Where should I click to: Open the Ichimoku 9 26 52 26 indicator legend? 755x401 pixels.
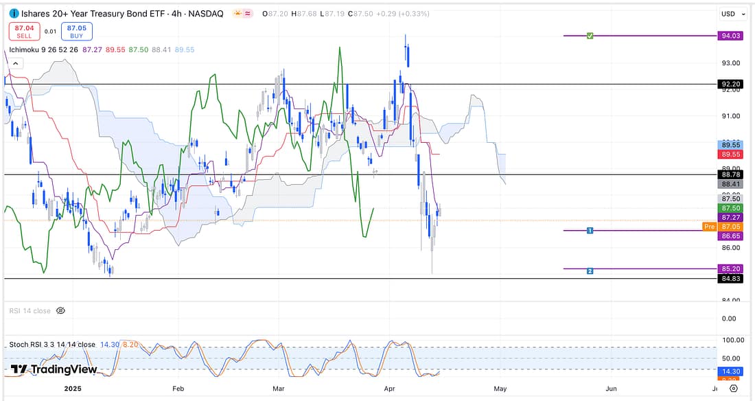tap(43, 49)
